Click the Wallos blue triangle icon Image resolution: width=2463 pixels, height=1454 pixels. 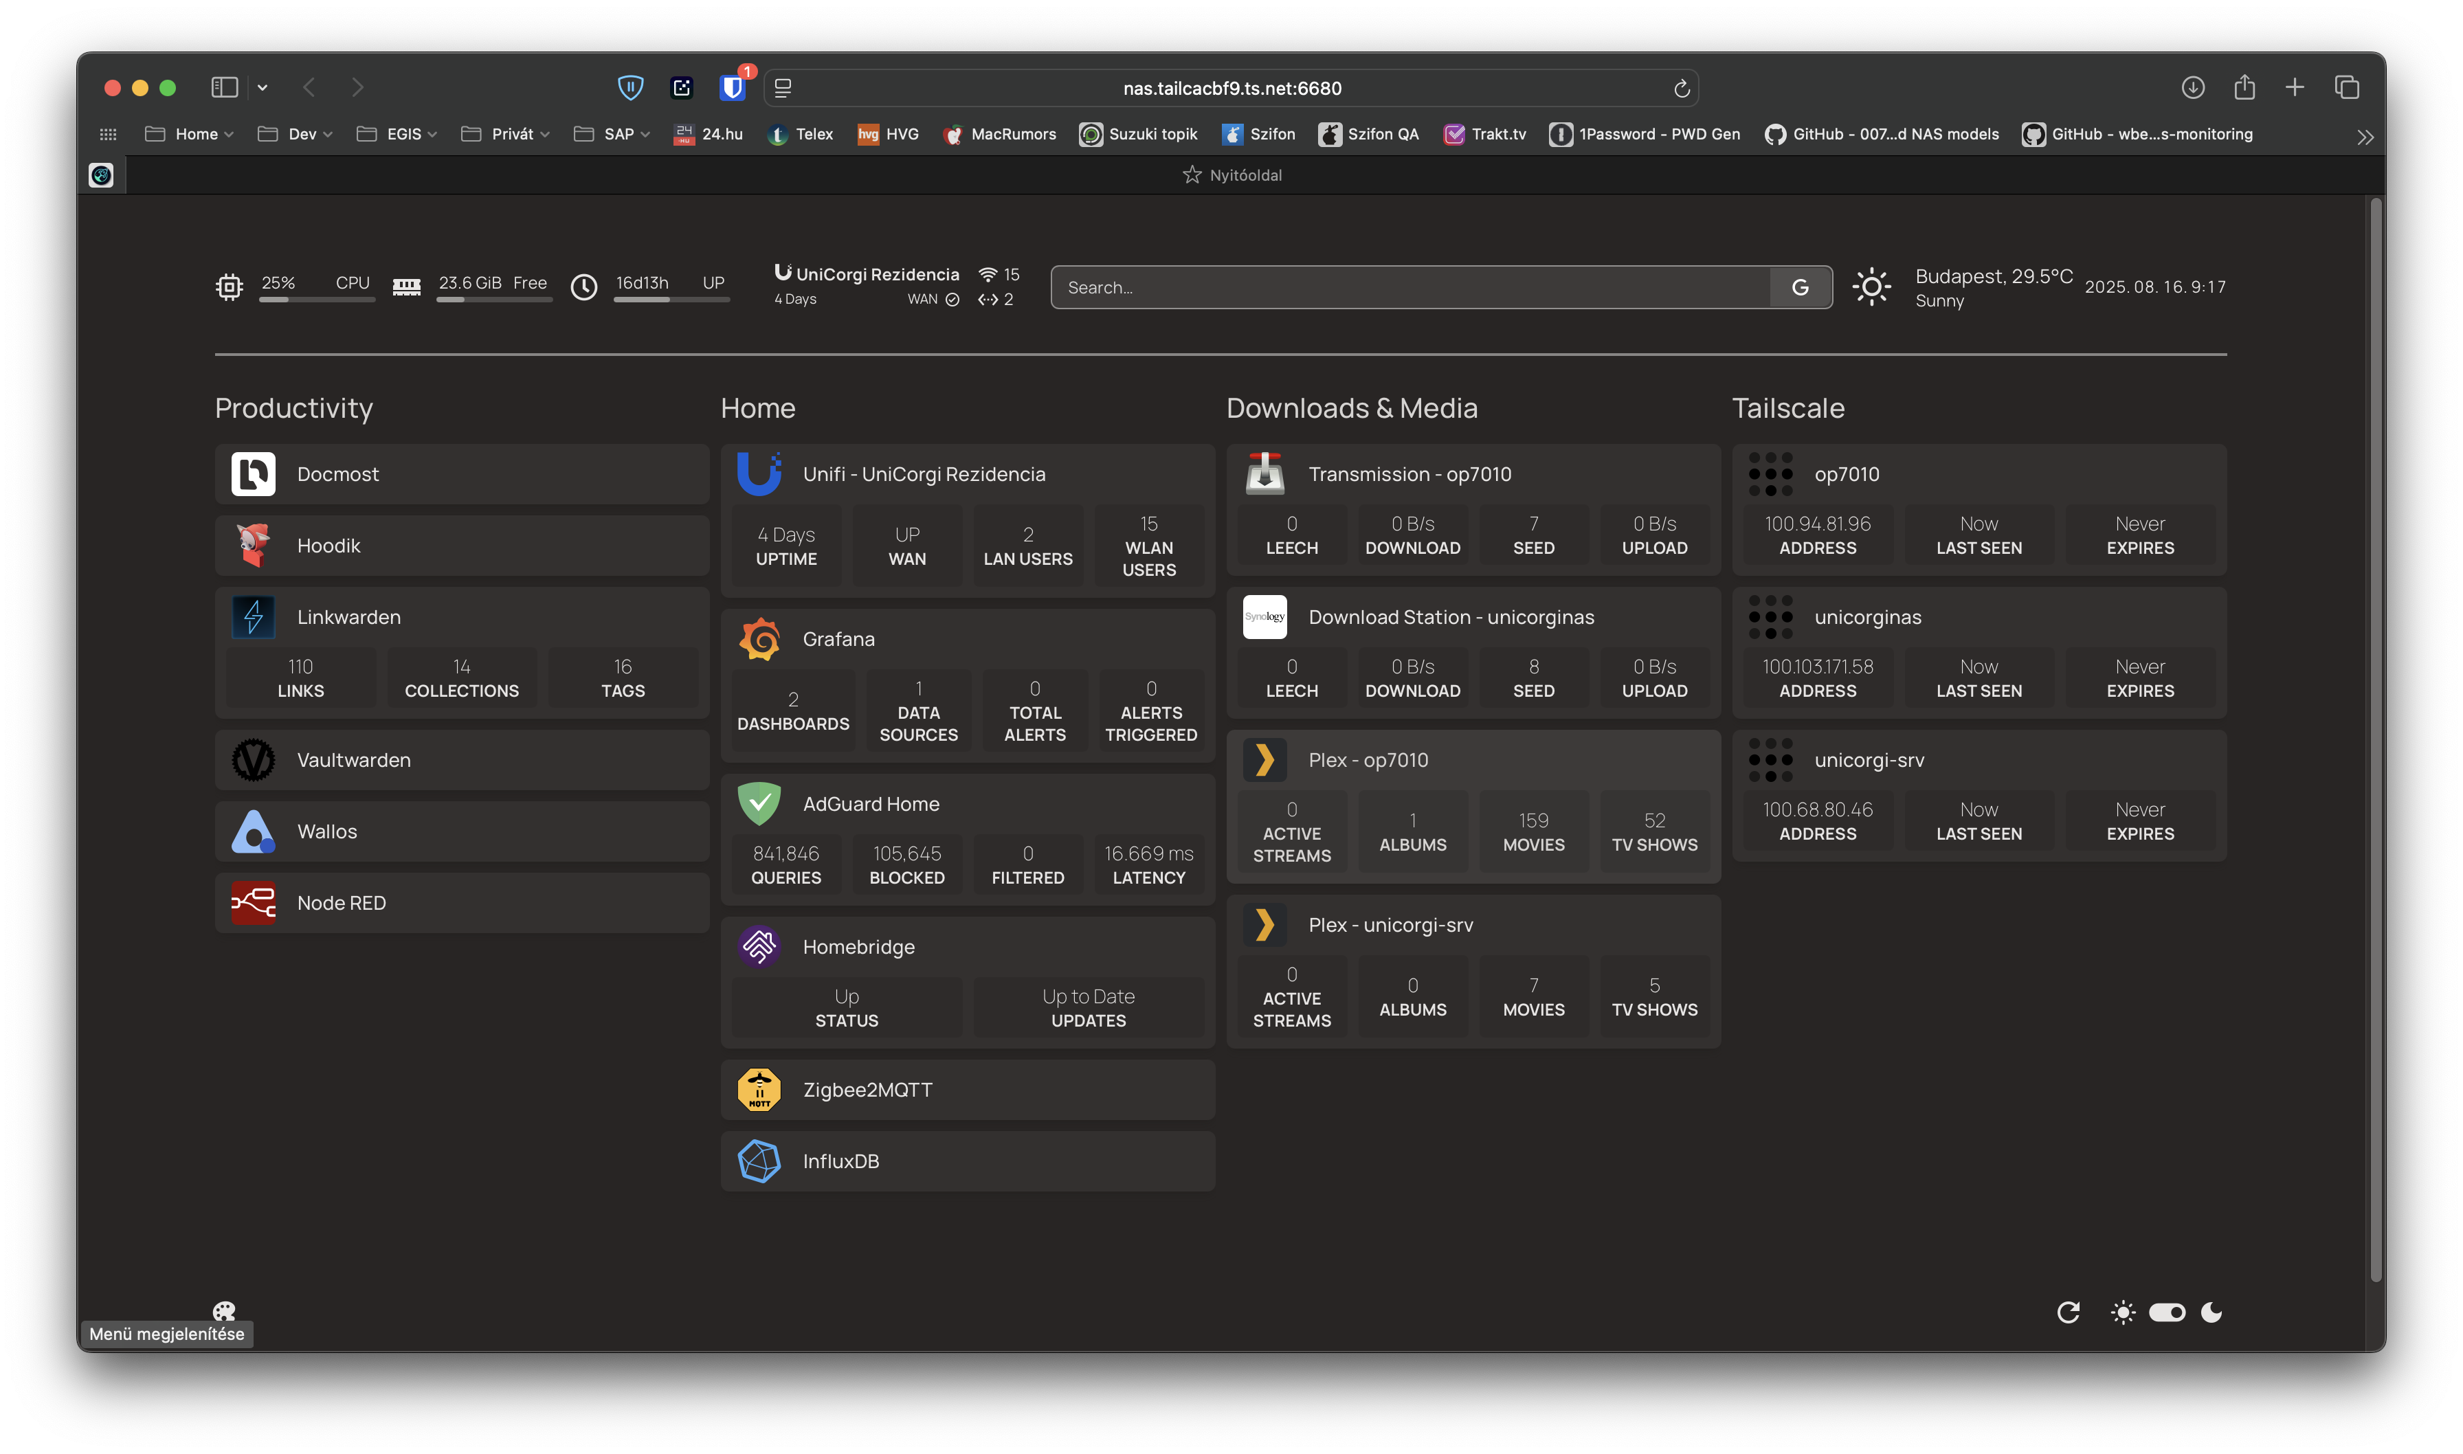tap(253, 832)
